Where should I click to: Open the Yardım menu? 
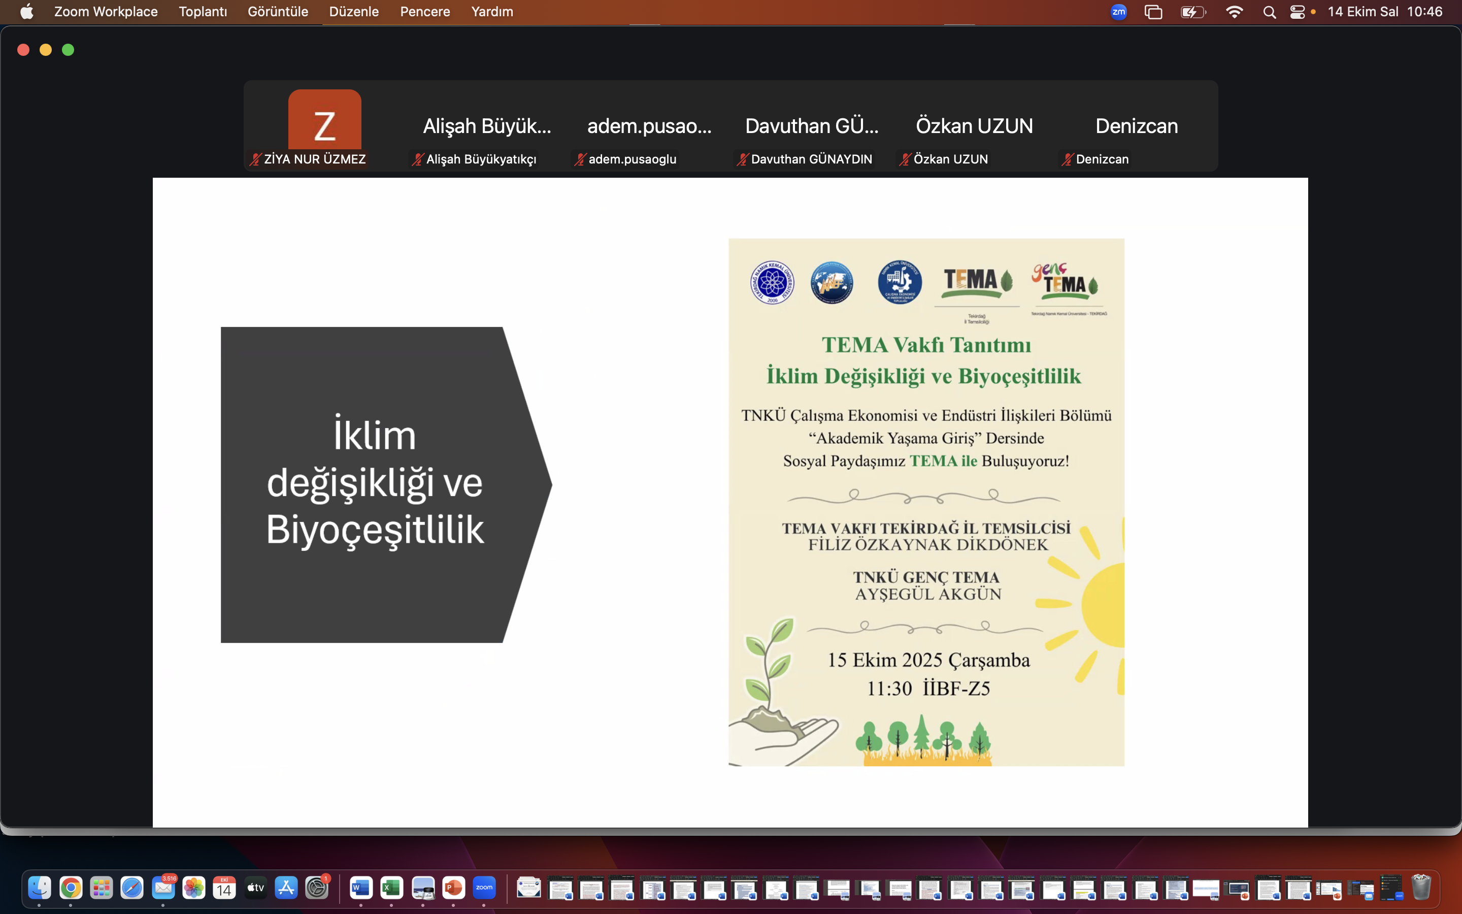click(492, 12)
